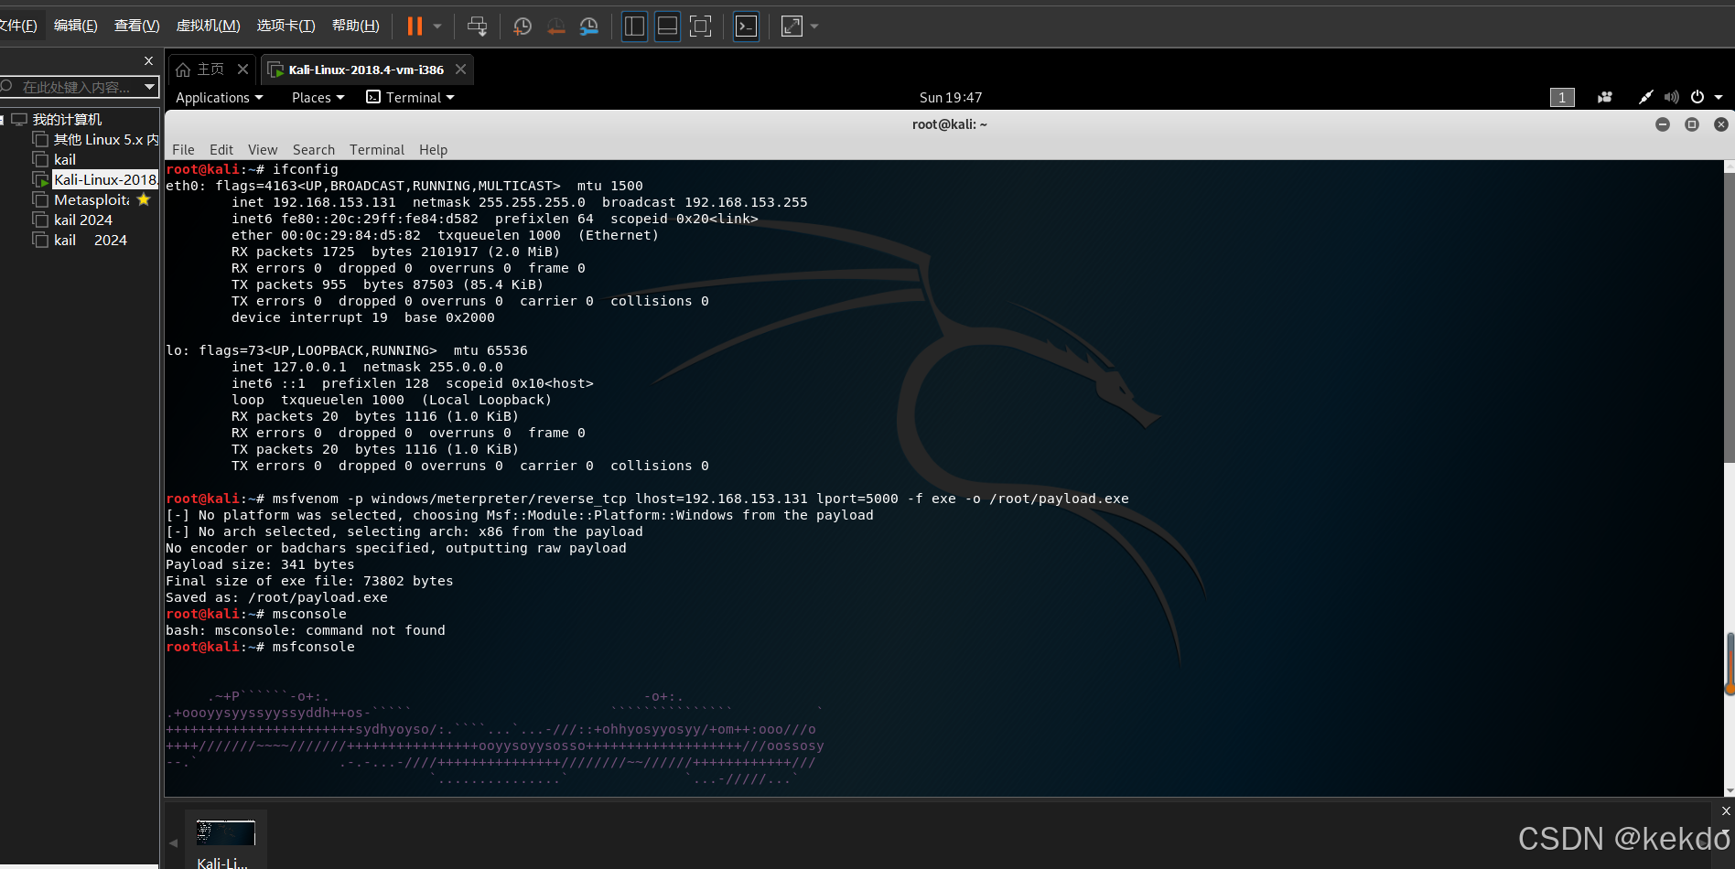Open the terminal Edit menu
The image size is (1735, 869).
click(x=221, y=150)
